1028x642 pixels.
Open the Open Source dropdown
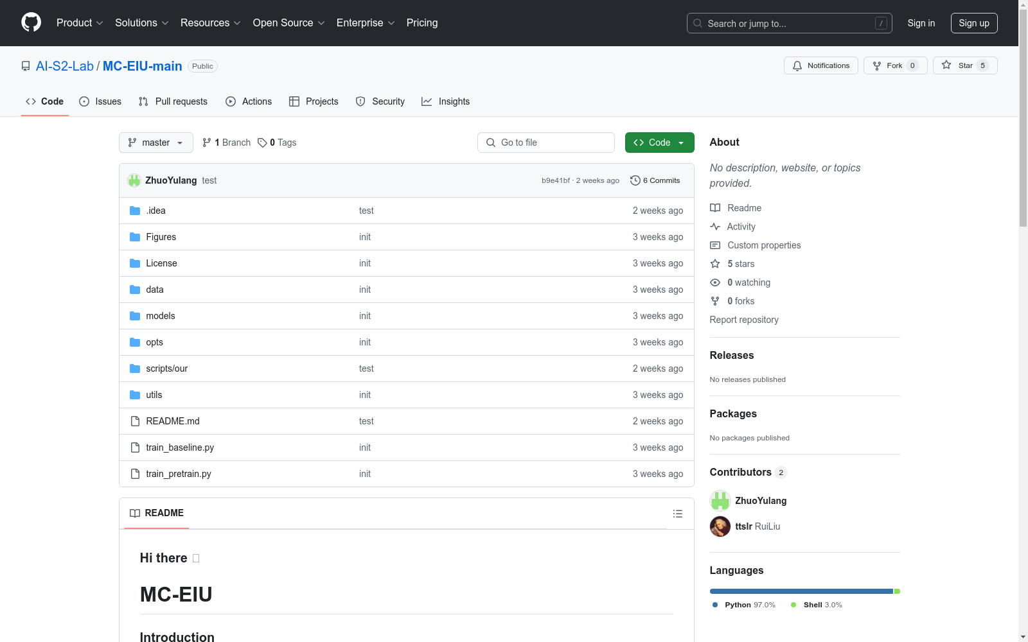289,23
